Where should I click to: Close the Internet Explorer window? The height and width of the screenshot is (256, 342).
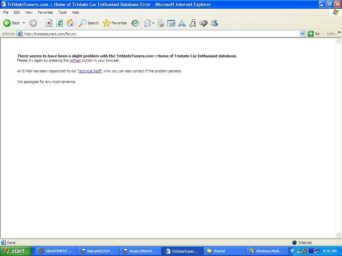(337, 4)
